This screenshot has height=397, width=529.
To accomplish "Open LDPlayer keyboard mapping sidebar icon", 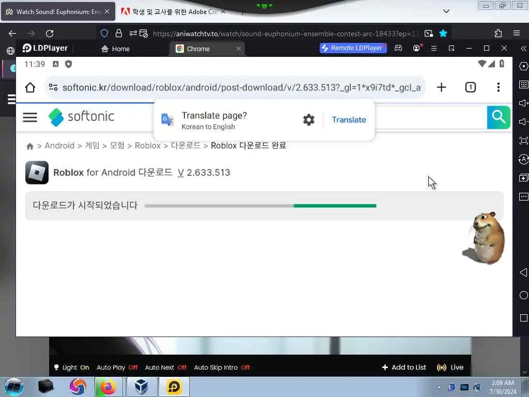I will coord(523,84).
